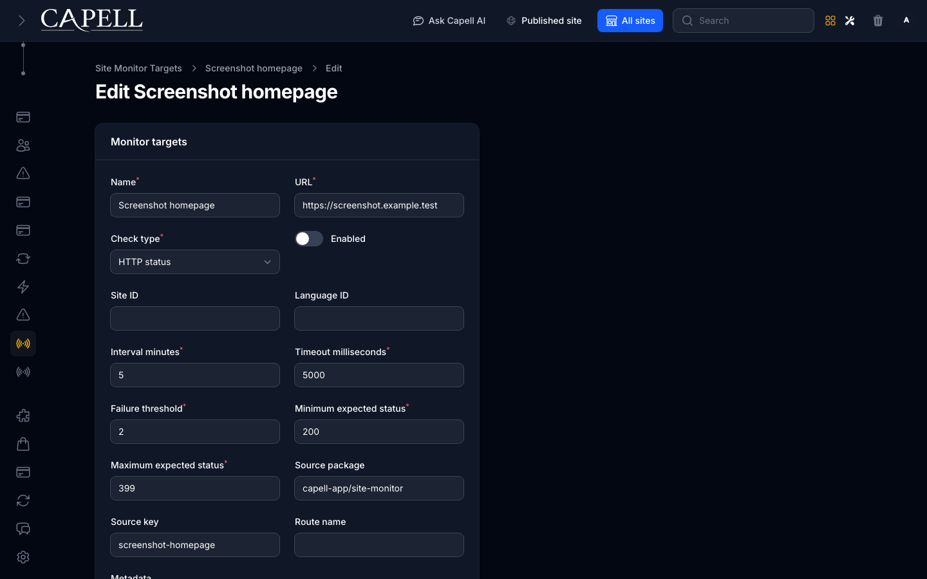Click the magnifier icon in the search box
This screenshot has width=927, height=579.
[x=688, y=21]
